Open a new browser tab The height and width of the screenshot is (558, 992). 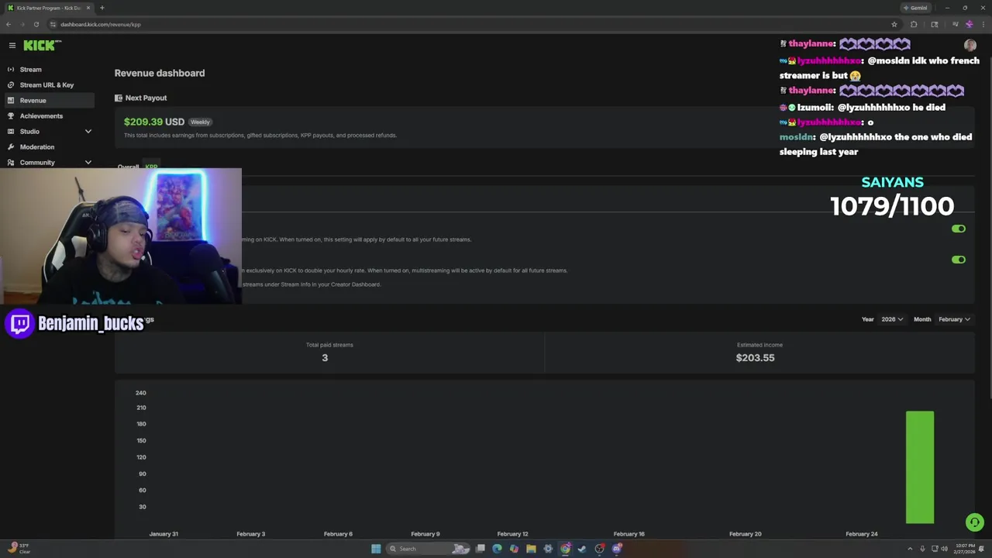[x=102, y=8]
